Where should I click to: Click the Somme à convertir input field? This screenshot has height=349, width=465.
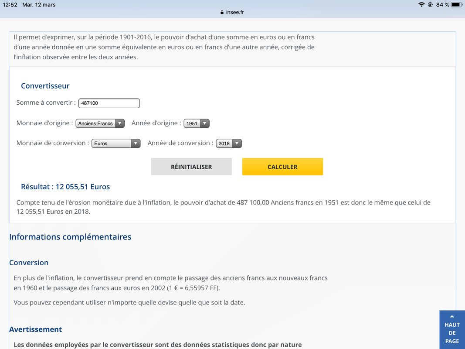coord(109,103)
